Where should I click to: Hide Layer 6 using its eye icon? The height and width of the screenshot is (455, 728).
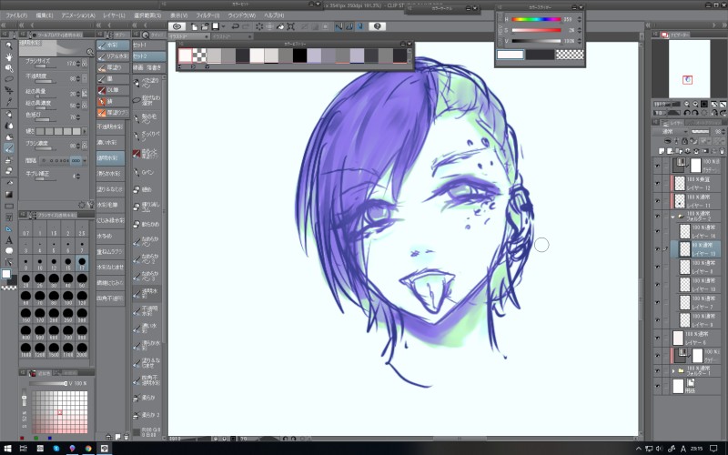pyautogui.click(x=657, y=338)
